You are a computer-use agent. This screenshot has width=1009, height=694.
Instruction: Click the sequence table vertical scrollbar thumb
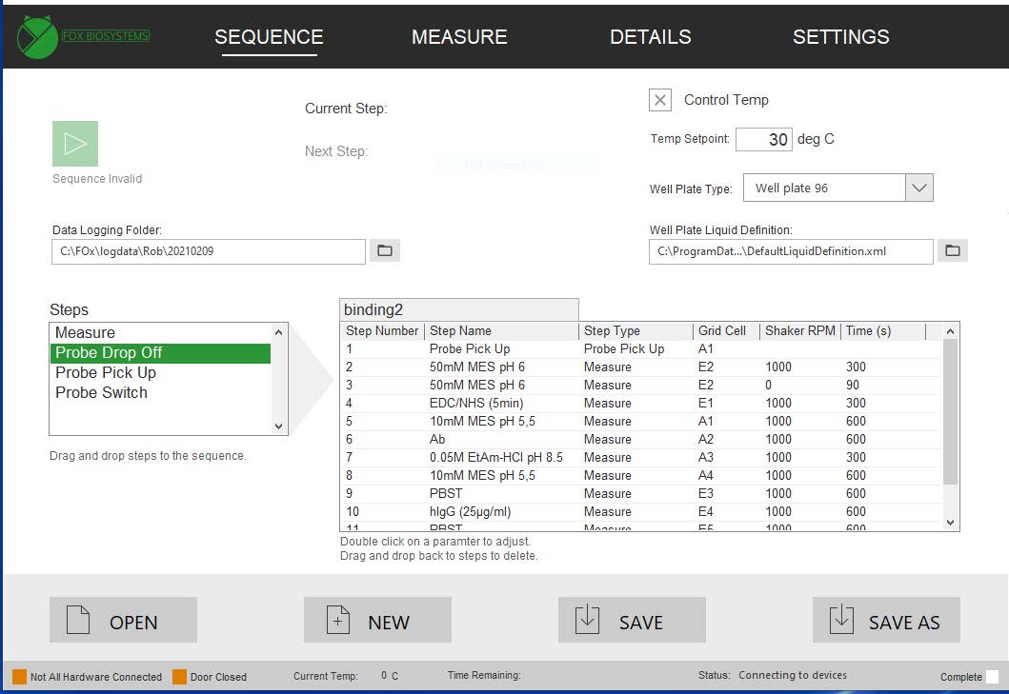tap(951, 411)
